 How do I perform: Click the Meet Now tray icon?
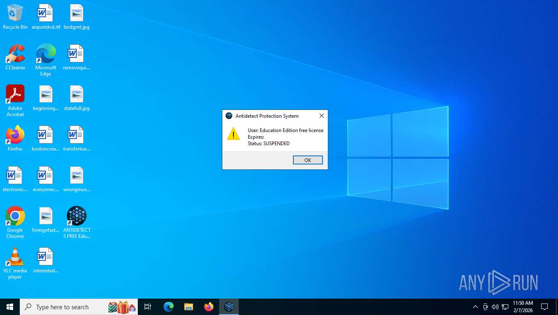(x=485, y=307)
